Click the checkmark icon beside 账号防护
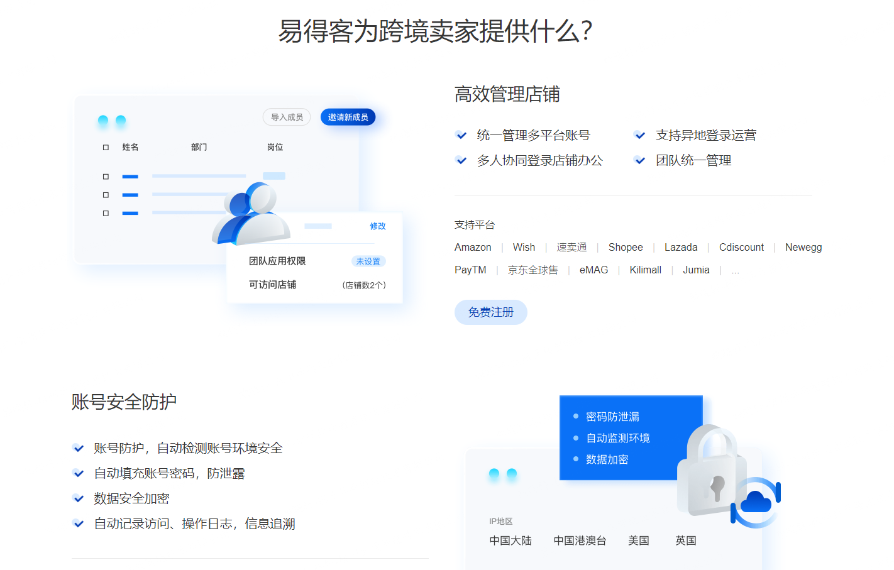 coord(79,448)
